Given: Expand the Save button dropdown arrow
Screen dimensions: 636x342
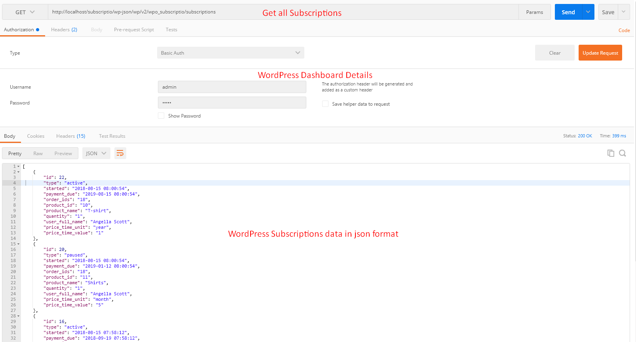Looking at the screenshot, I should (x=624, y=12).
